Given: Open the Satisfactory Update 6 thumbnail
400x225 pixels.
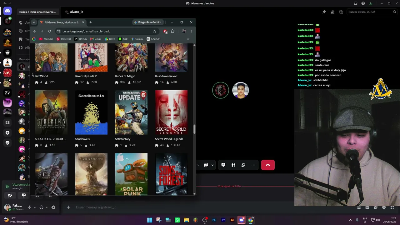Looking at the screenshot, I should [x=131, y=112].
